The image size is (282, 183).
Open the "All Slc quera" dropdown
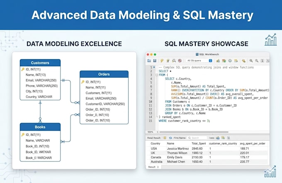tap(199, 61)
